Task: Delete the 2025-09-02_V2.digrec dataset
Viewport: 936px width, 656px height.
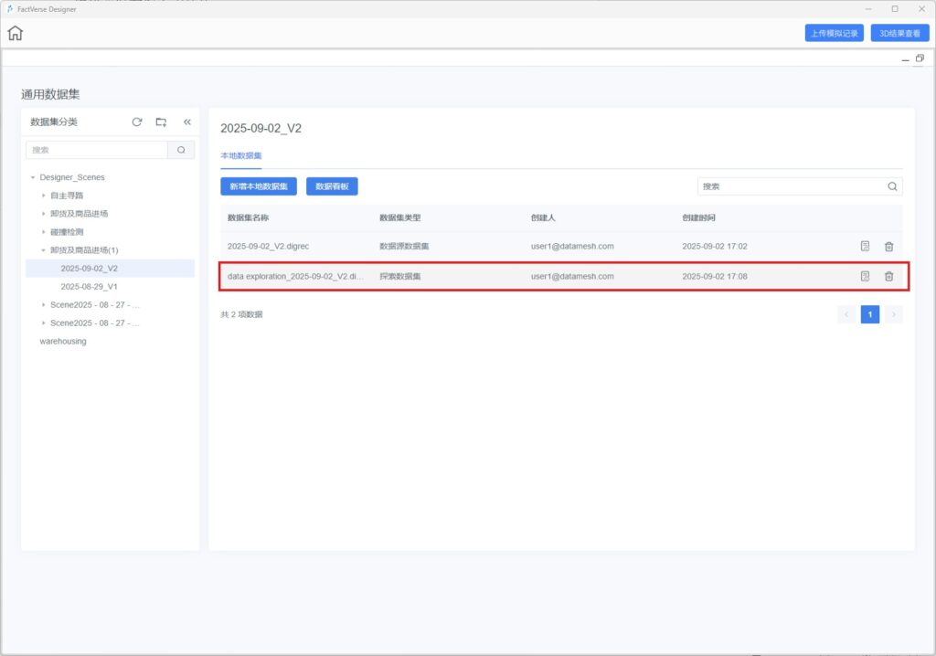Action: (888, 246)
